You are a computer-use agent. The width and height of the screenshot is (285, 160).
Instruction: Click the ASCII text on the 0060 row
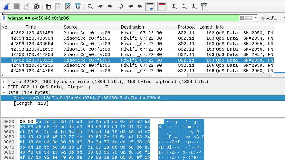tap(181, 142)
